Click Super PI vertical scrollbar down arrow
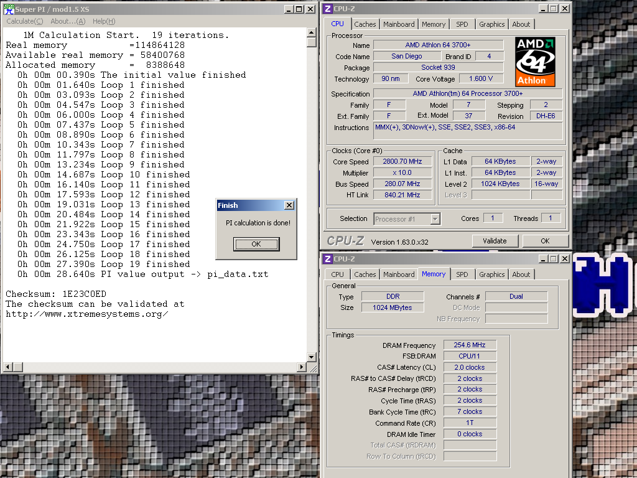This screenshot has width=637, height=478. pos(312,357)
